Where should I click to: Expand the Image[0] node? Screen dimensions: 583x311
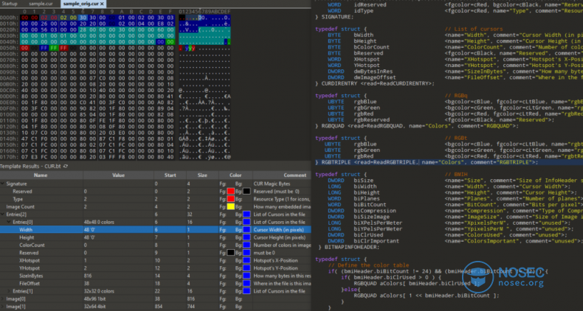(x=3, y=298)
